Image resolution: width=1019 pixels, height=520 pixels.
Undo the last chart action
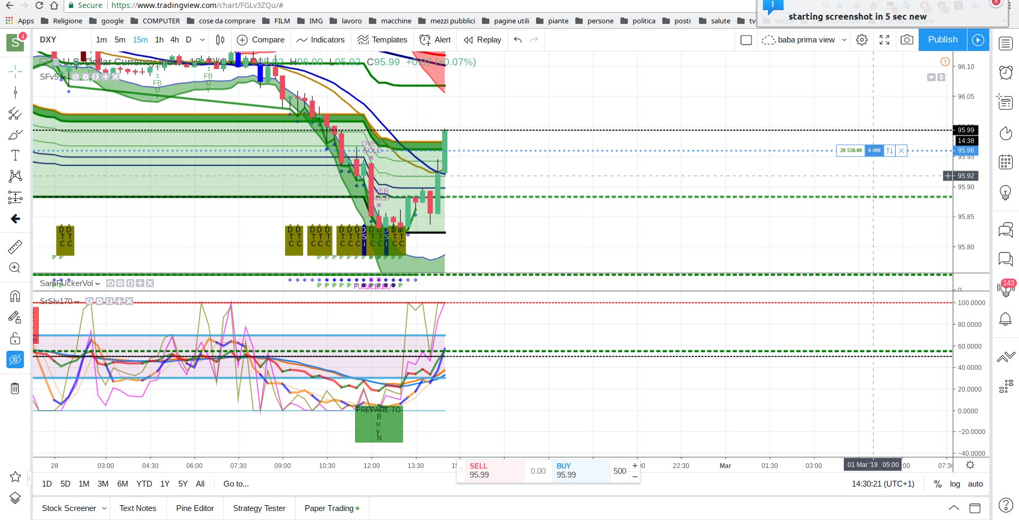point(518,40)
